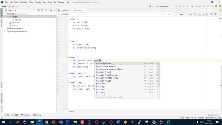The height and width of the screenshot is (125, 222).
Task: Click the Stop square icon
Action: (x=187, y=6)
